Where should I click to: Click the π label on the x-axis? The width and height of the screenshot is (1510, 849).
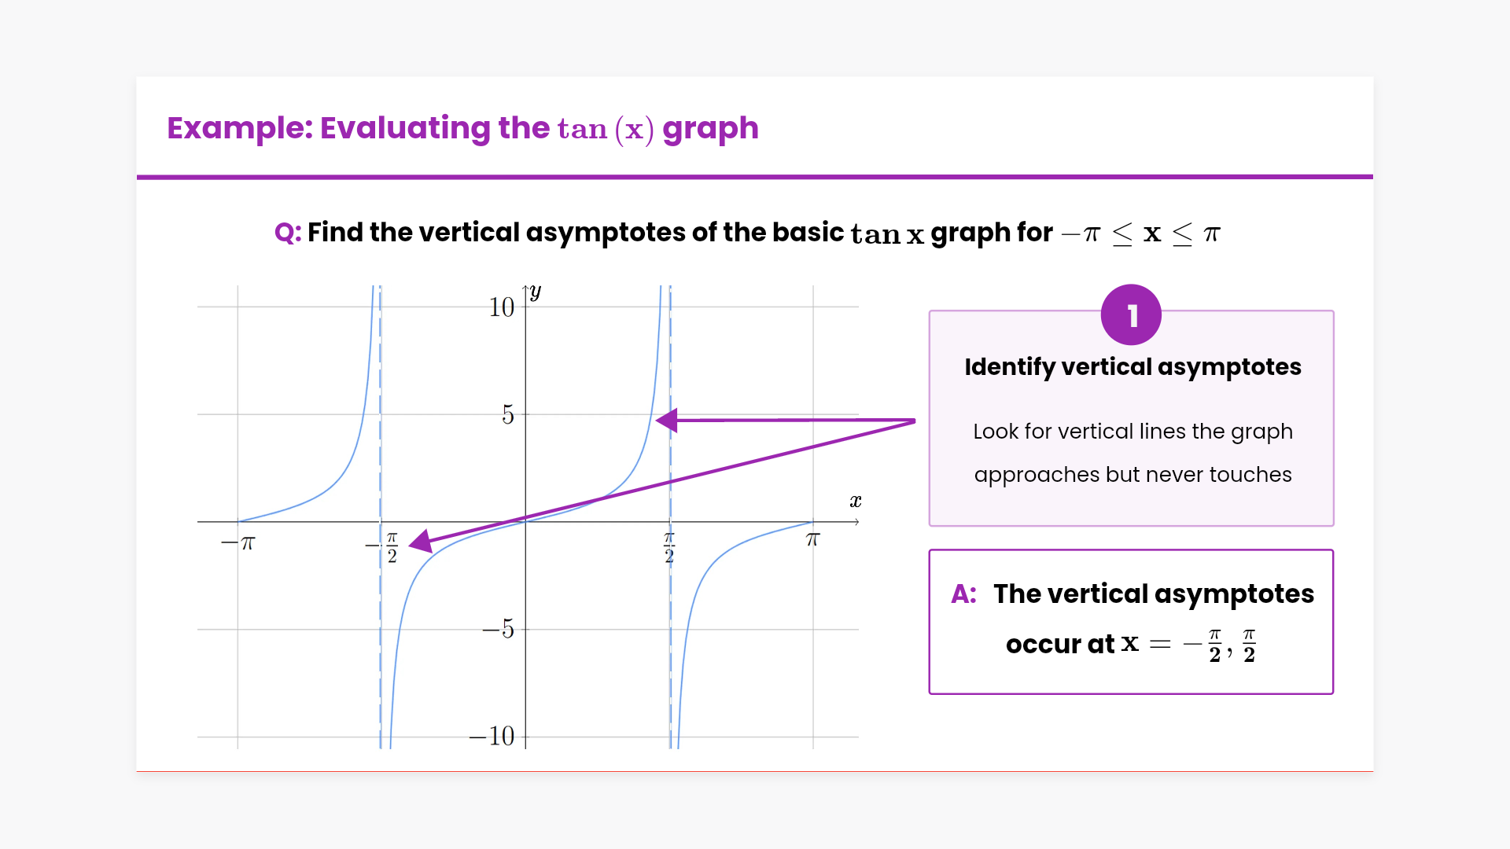(813, 540)
